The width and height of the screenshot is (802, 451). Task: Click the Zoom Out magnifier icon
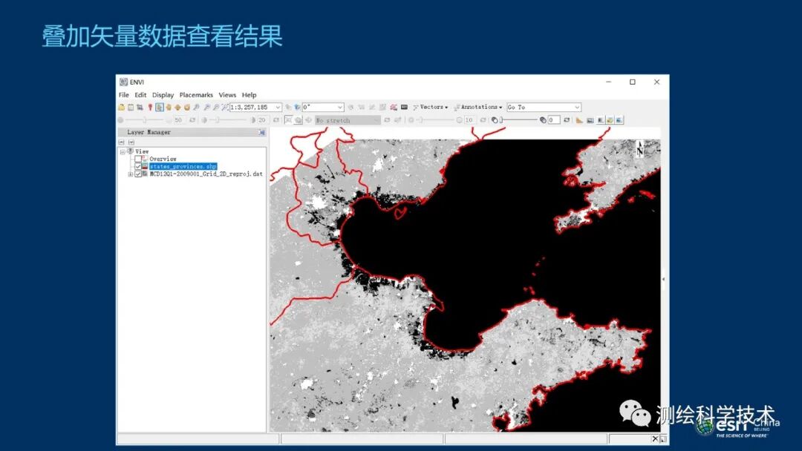pos(216,108)
